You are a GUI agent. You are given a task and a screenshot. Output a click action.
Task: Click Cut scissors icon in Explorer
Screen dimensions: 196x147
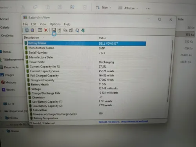tap(23, 7)
